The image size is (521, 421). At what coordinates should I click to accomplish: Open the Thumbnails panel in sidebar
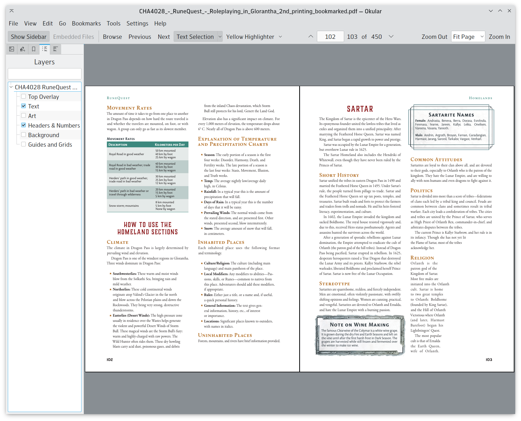[12, 49]
